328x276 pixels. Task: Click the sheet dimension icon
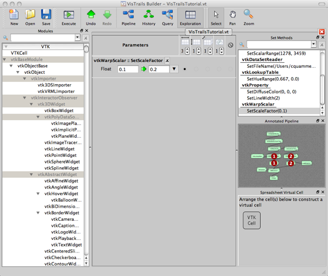pos(208,41)
